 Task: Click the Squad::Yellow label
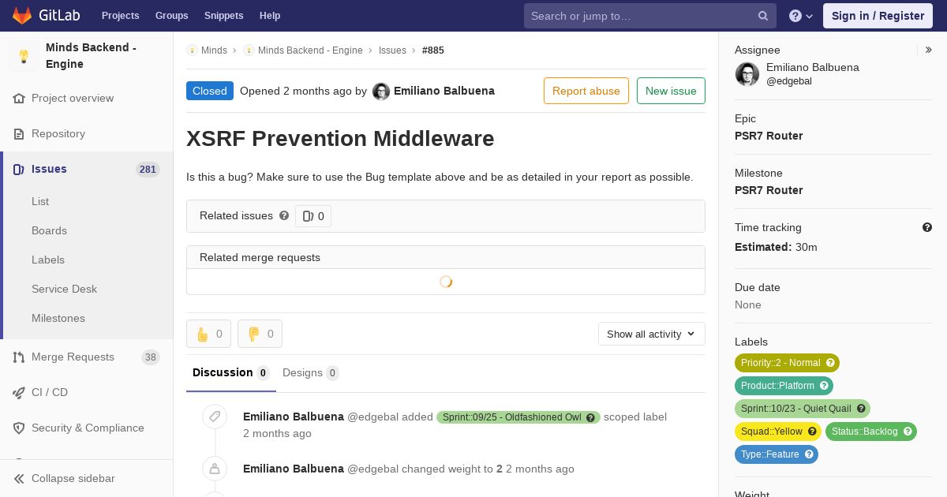778,432
